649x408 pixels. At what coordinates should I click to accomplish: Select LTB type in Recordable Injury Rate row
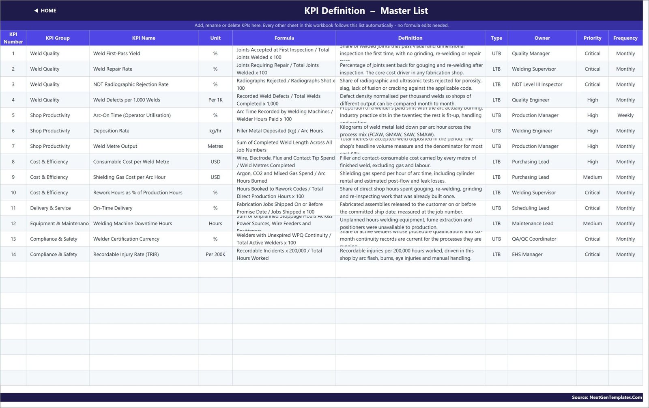coord(496,254)
